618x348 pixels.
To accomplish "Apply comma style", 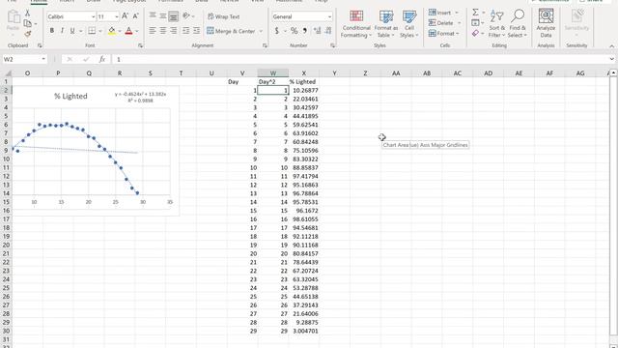I will [305, 31].
